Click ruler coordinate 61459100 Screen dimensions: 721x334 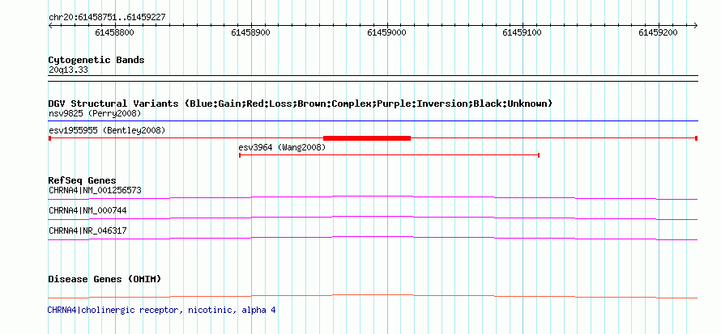click(x=522, y=32)
